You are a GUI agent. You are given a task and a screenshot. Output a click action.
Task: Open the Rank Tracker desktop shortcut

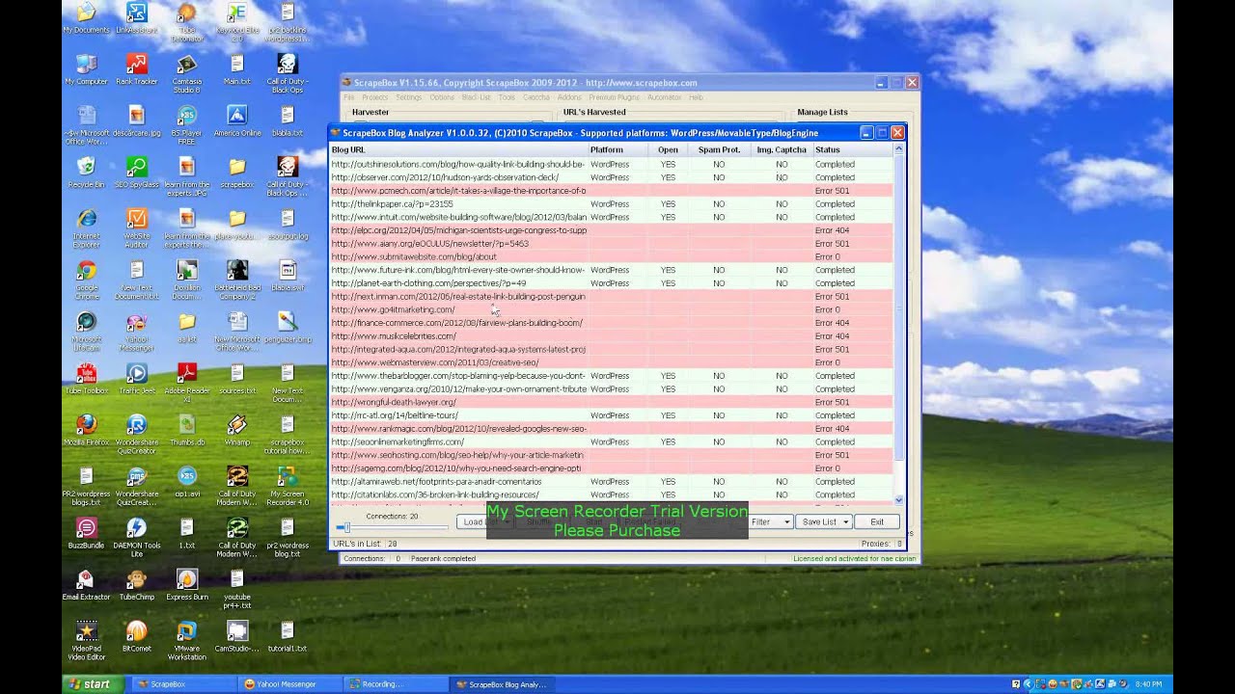(x=136, y=69)
